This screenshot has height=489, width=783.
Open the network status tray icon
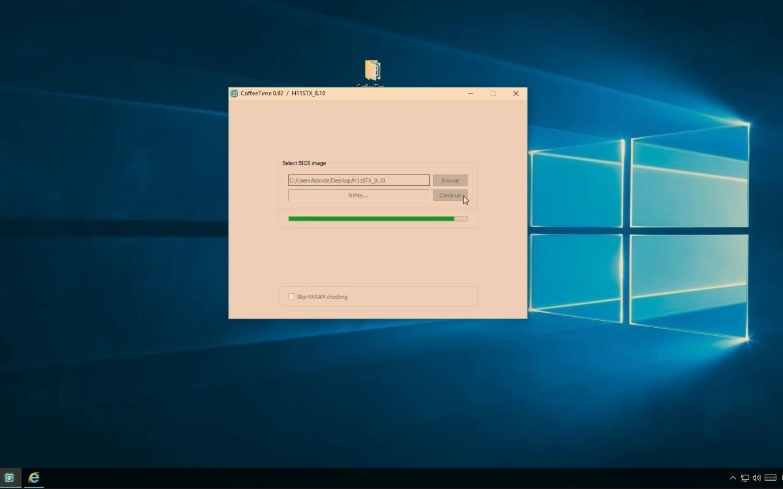tap(745, 478)
